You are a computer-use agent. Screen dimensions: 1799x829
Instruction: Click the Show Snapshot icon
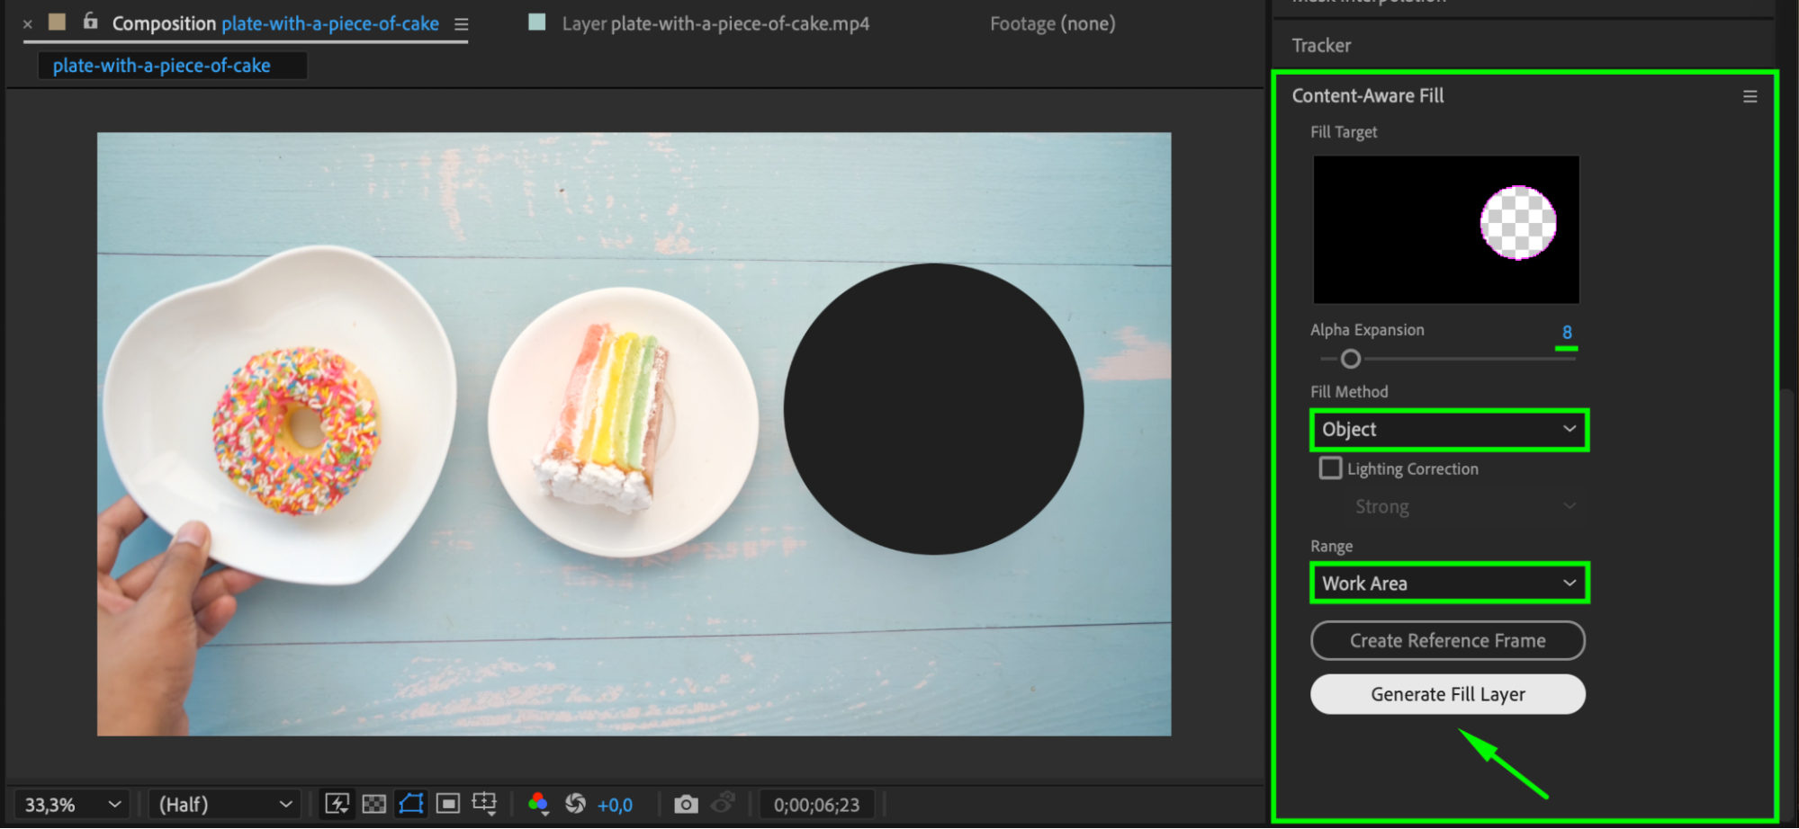point(724,802)
